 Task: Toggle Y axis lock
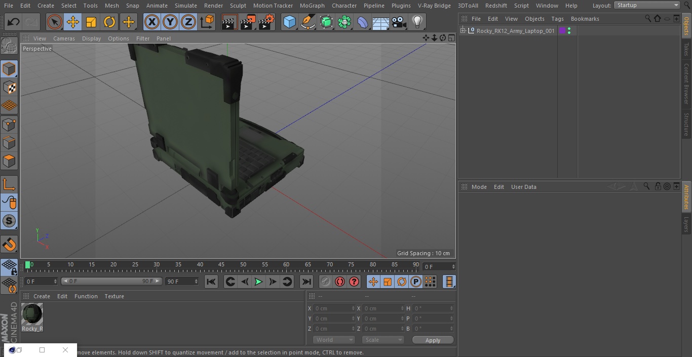[170, 22]
